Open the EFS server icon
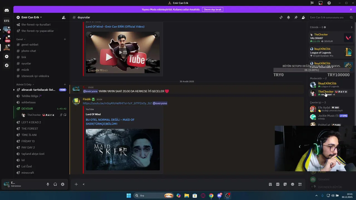Image resolution: width=356 pixels, height=200 pixels. (x=7, y=21)
